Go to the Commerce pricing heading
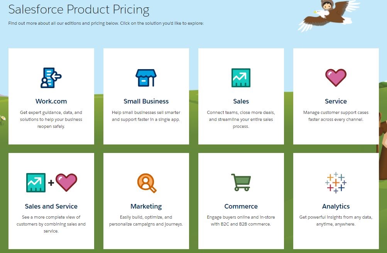387x253 pixels. pyautogui.click(x=241, y=206)
